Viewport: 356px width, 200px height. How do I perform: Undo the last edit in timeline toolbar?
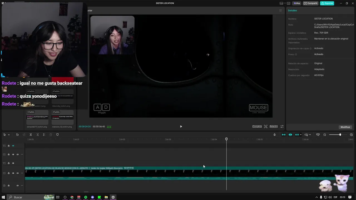[x=17, y=135]
